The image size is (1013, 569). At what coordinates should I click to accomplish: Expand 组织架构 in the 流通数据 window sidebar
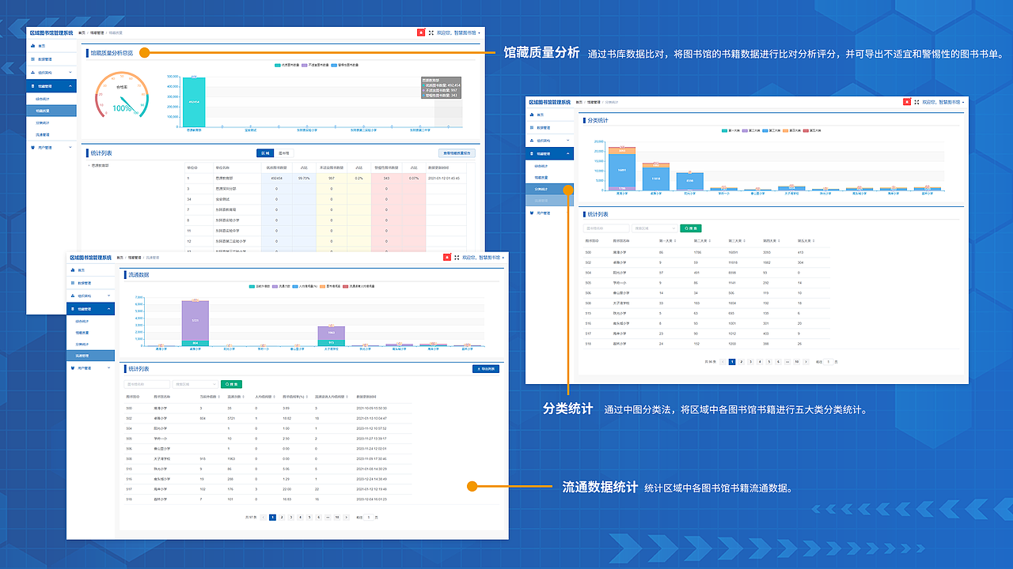point(109,296)
